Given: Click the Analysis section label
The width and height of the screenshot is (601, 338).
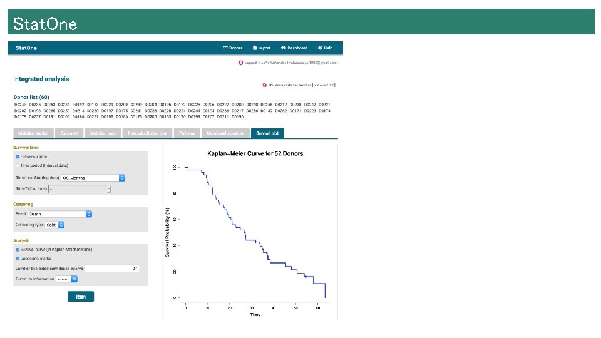Looking at the screenshot, I should pos(21,240).
